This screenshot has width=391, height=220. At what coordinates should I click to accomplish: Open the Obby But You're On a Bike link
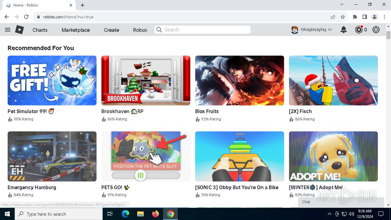click(237, 187)
